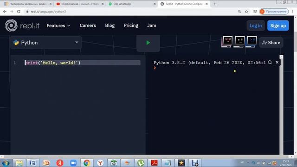Screen dimensions: 297x167
Task: Switch to the first browser tab
Action: [28, 4]
